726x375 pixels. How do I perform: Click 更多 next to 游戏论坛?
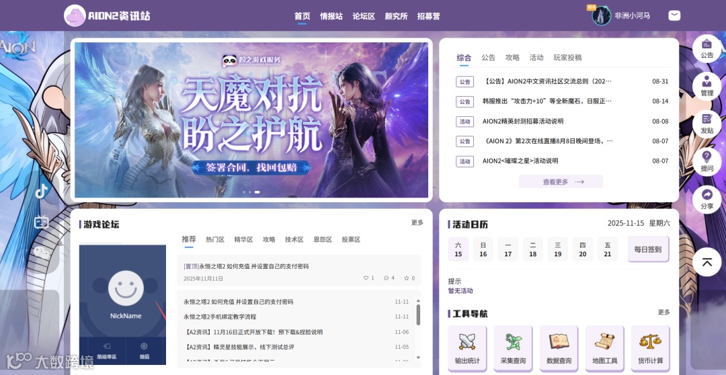pyautogui.click(x=417, y=222)
